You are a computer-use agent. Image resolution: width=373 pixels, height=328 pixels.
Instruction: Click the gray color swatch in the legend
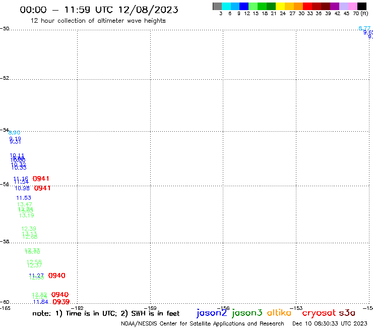[217, 6]
